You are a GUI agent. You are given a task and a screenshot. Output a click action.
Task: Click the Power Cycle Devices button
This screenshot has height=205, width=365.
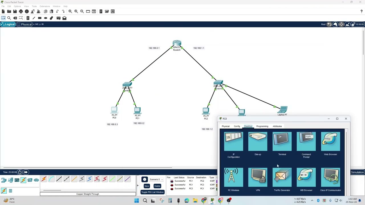click(x=20, y=172)
